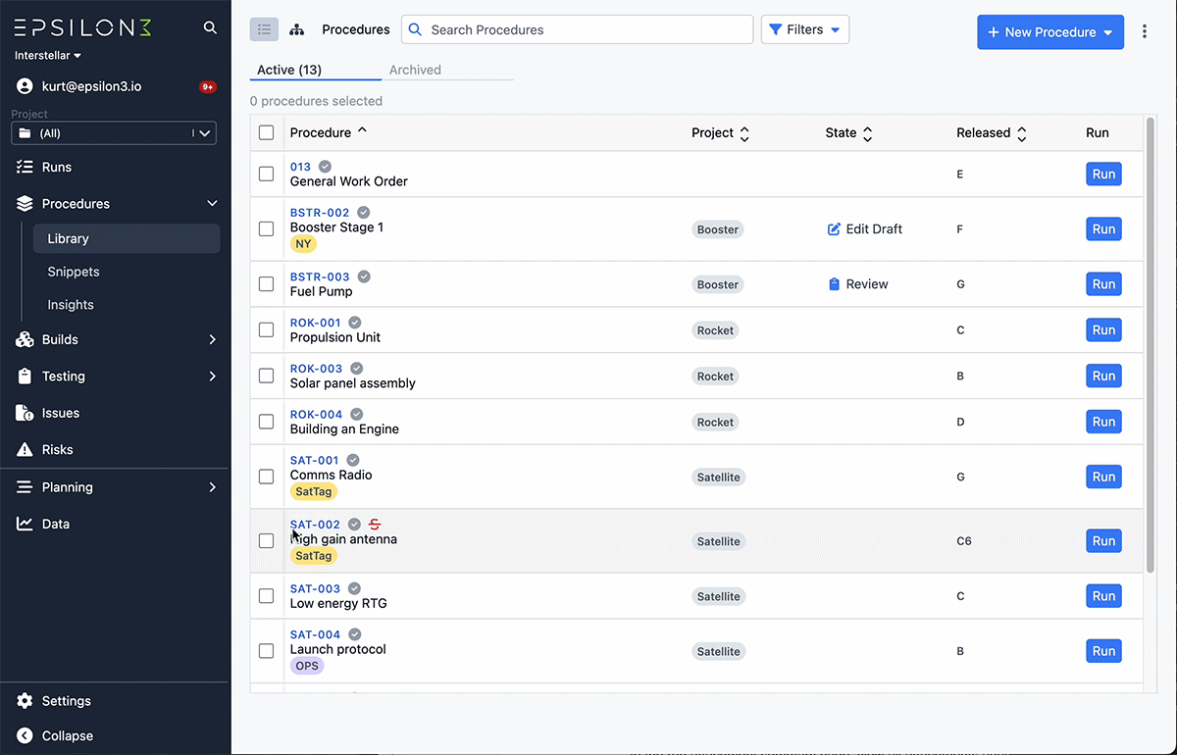Click the yellow NY tag on Booster Stage 1
1177x755 pixels.
tap(303, 244)
